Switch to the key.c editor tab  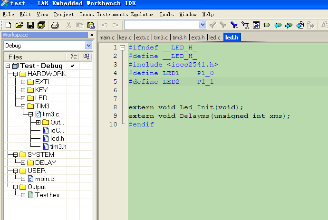(x=125, y=38)
